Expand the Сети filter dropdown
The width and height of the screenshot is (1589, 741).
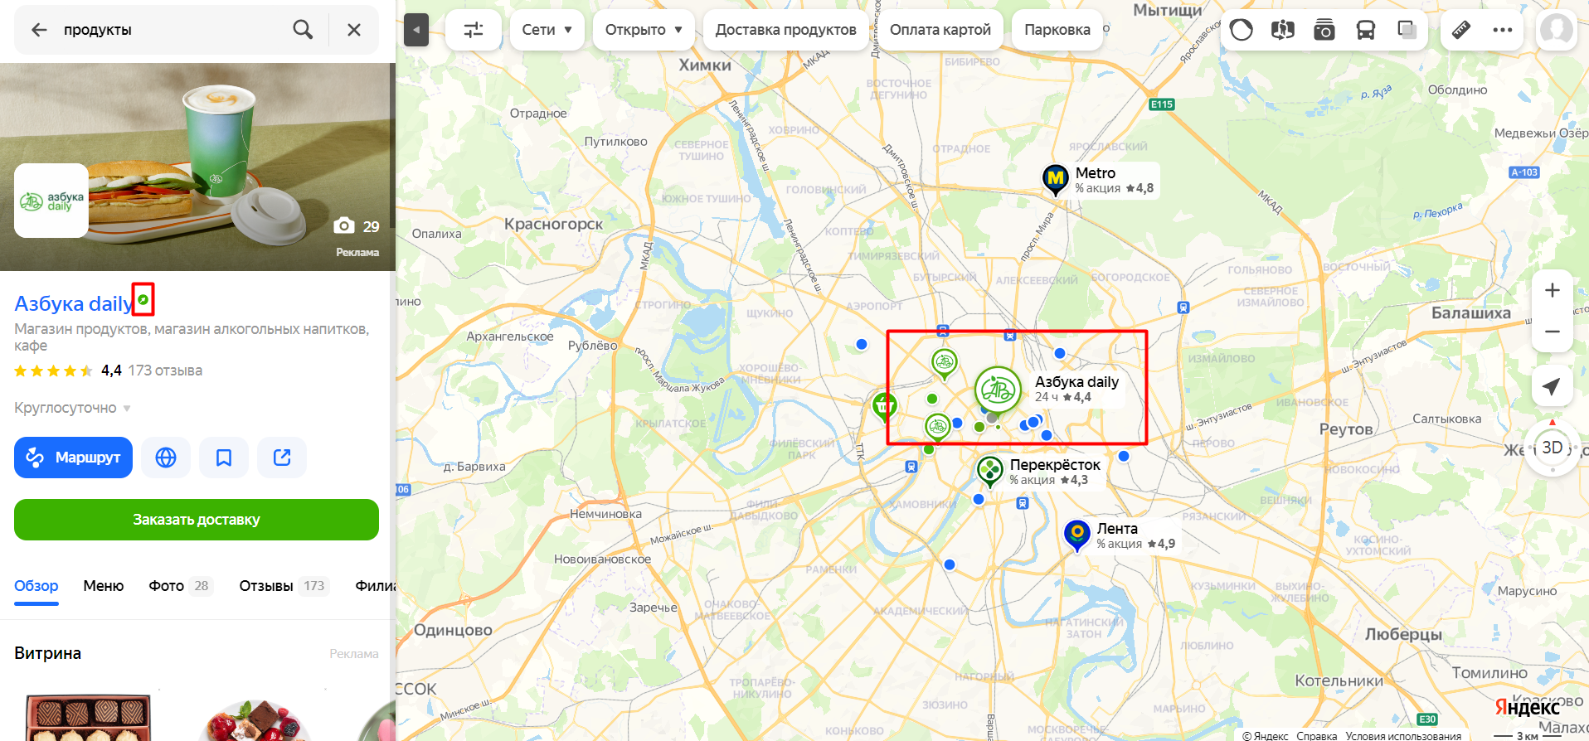tap(547, 30)
